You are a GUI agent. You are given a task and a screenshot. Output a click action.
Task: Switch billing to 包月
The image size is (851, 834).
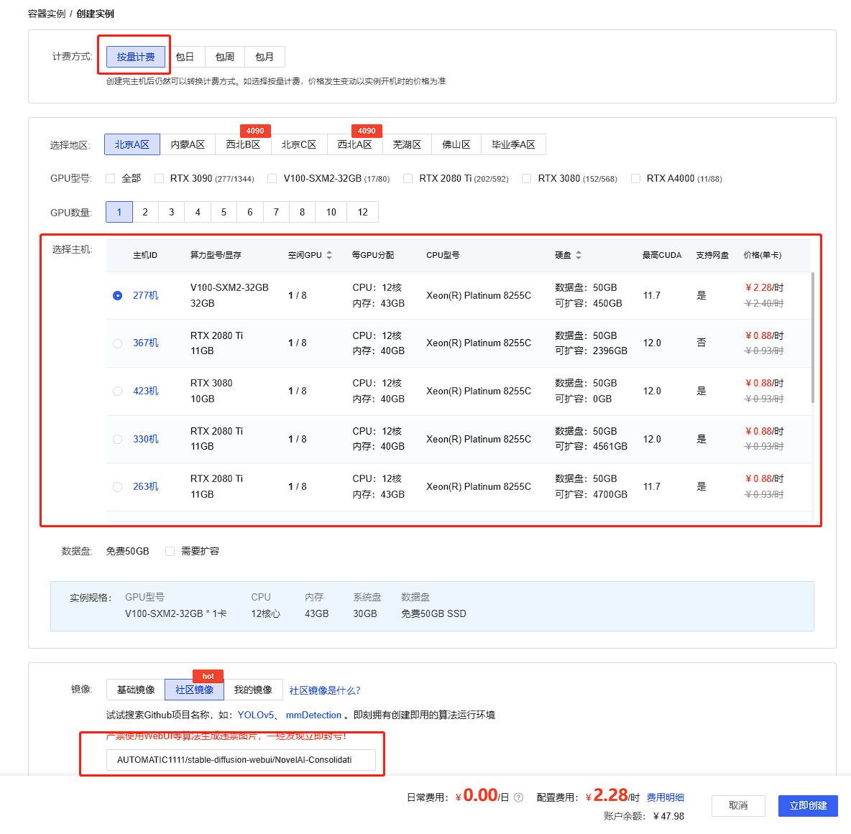pyautogui.click(x=264, y=57)
